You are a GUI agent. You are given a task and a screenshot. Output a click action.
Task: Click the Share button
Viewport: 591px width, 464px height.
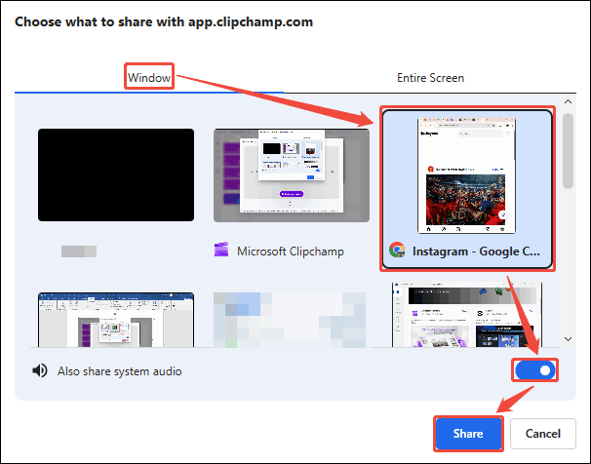coord(468,434)
